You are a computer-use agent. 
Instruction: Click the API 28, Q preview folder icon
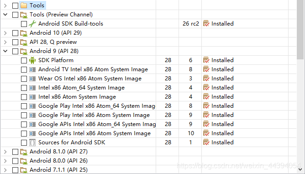24,42
